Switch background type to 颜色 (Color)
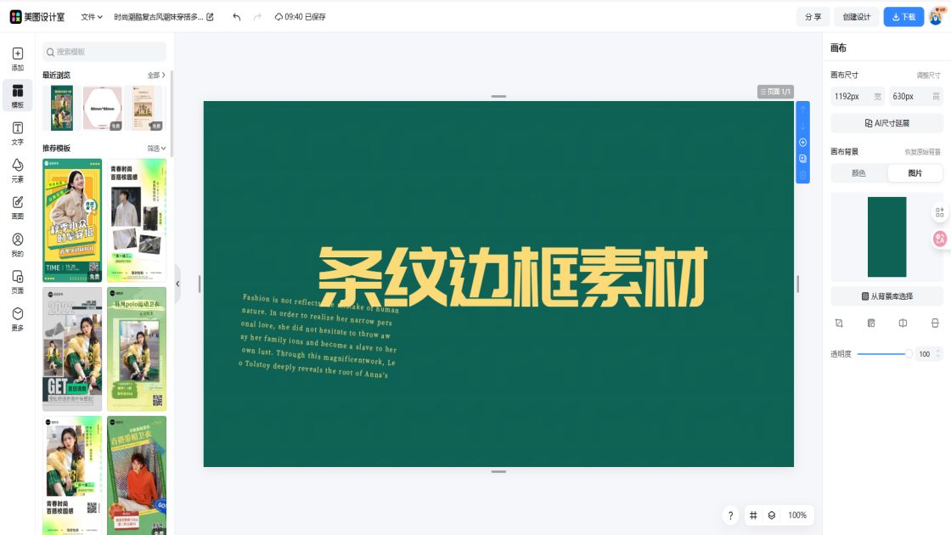Image resolution: width=951 pixels, height=535 pixels. point(858,173)
